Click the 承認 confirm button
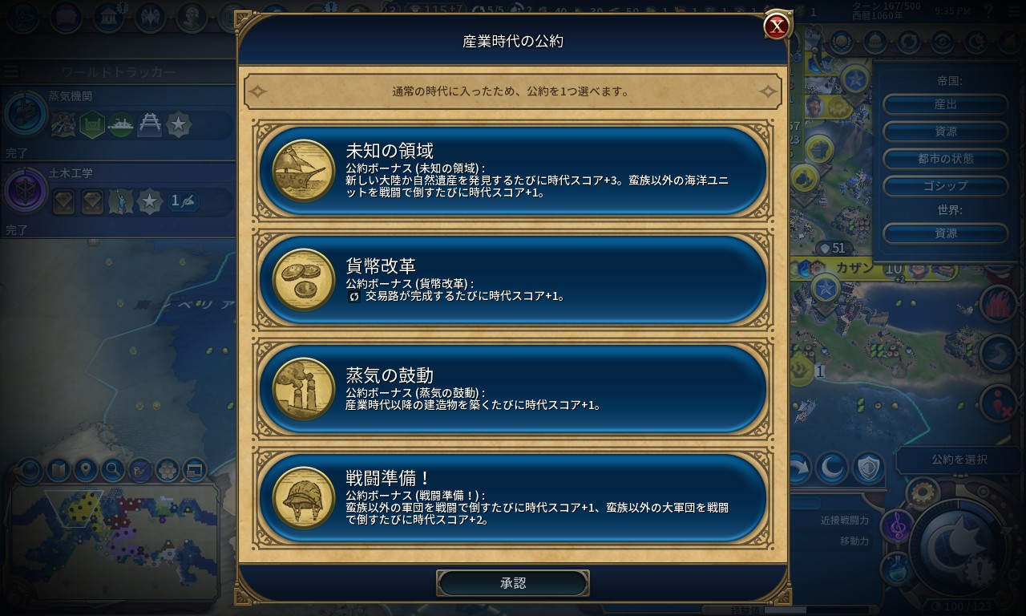 [513, 583]
